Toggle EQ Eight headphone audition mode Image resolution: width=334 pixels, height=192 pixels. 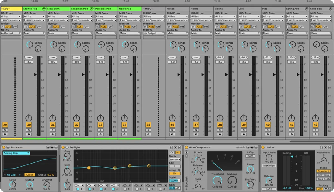click(x=172, y=152)
